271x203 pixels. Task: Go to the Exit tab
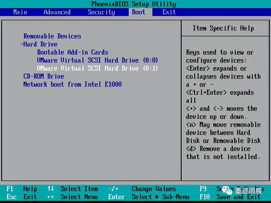169,12
